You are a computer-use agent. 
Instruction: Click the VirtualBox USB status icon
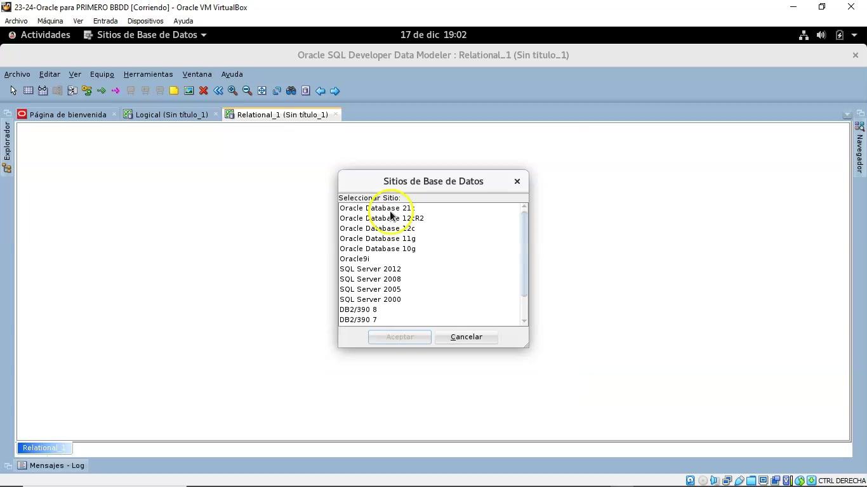pyautogui.click(x=739, y=481)
